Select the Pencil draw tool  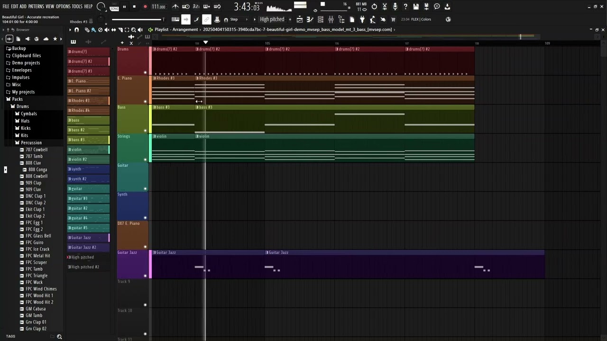point(87,30)
